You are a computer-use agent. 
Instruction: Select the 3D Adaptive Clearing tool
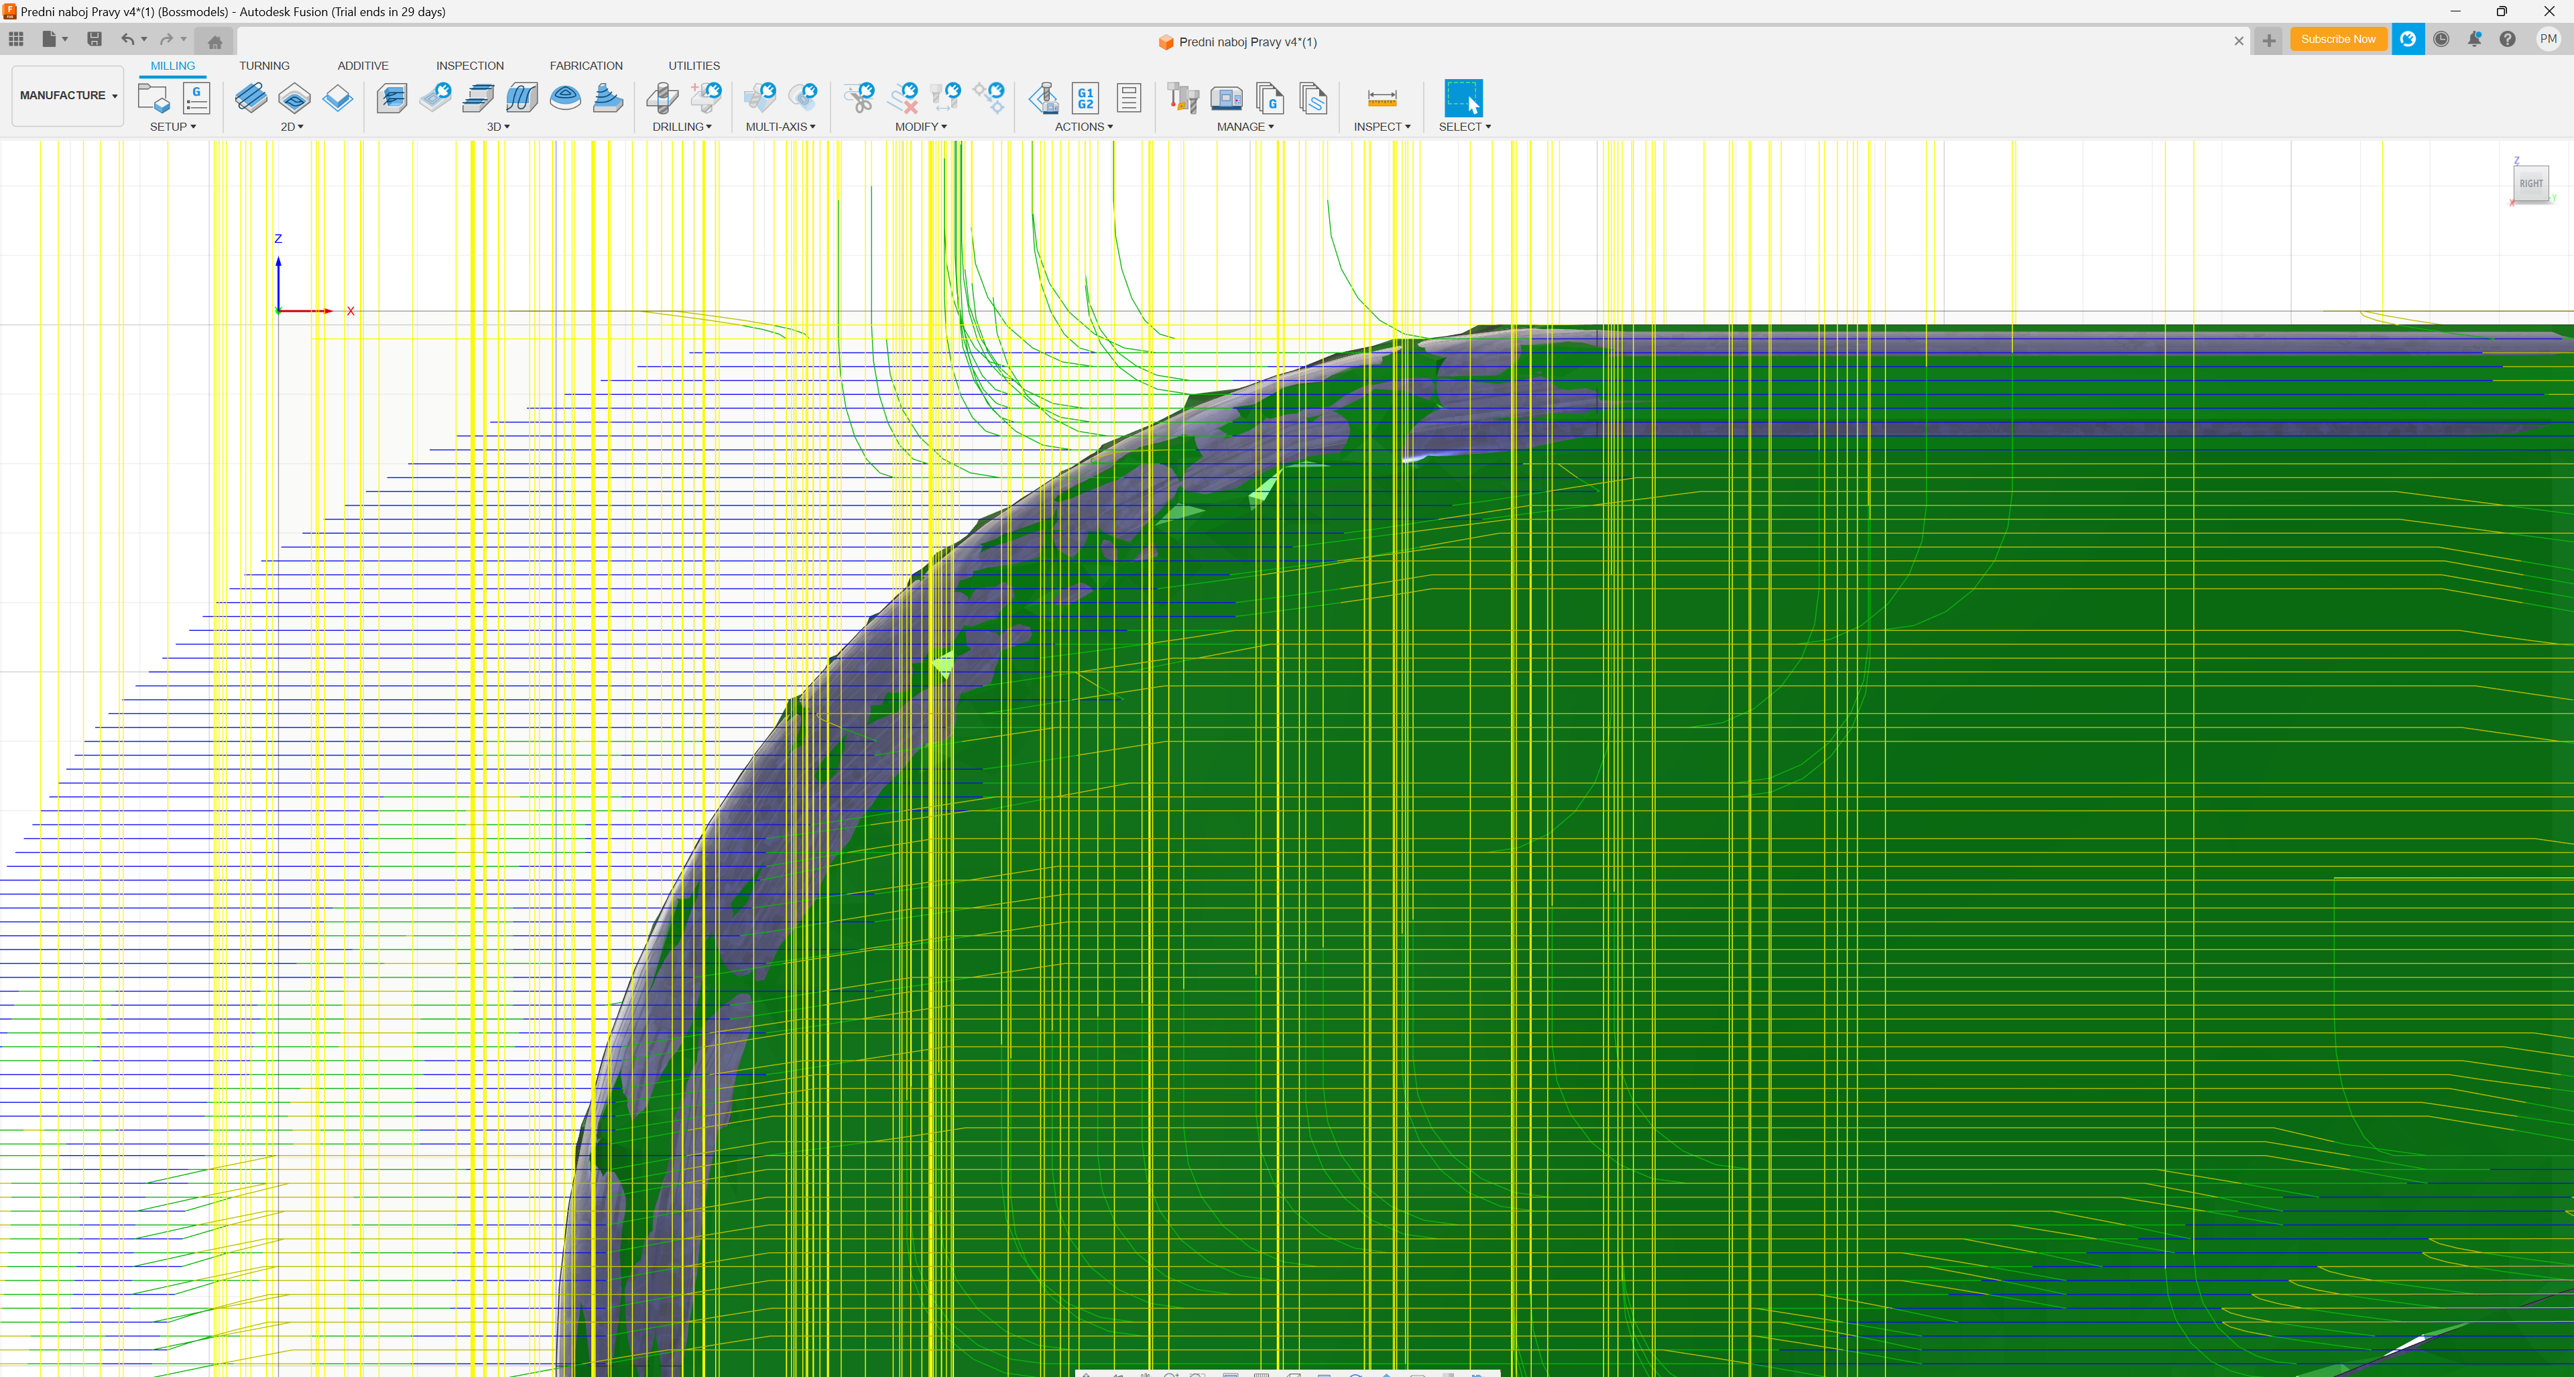coord(391,98)
